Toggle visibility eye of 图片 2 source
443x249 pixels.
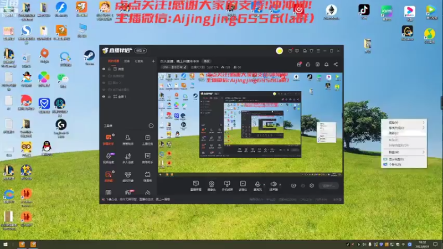pyautogui.click(x=104, y=82)
